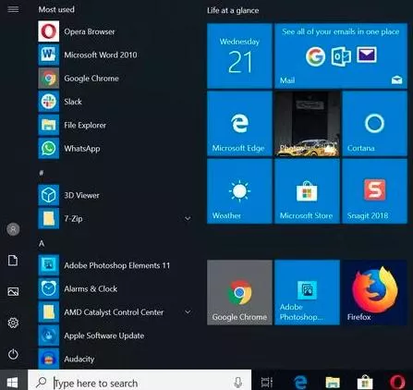Launch the Firefox tile
The height and width of the screenshot is (390, 413).
coord(375,292)
